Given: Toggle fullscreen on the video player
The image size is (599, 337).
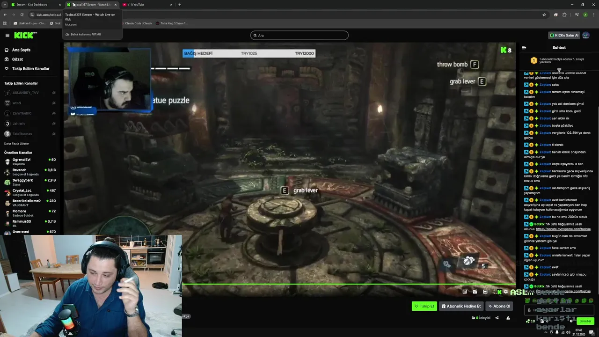Looking at the screenshot, I should point(496,292).
